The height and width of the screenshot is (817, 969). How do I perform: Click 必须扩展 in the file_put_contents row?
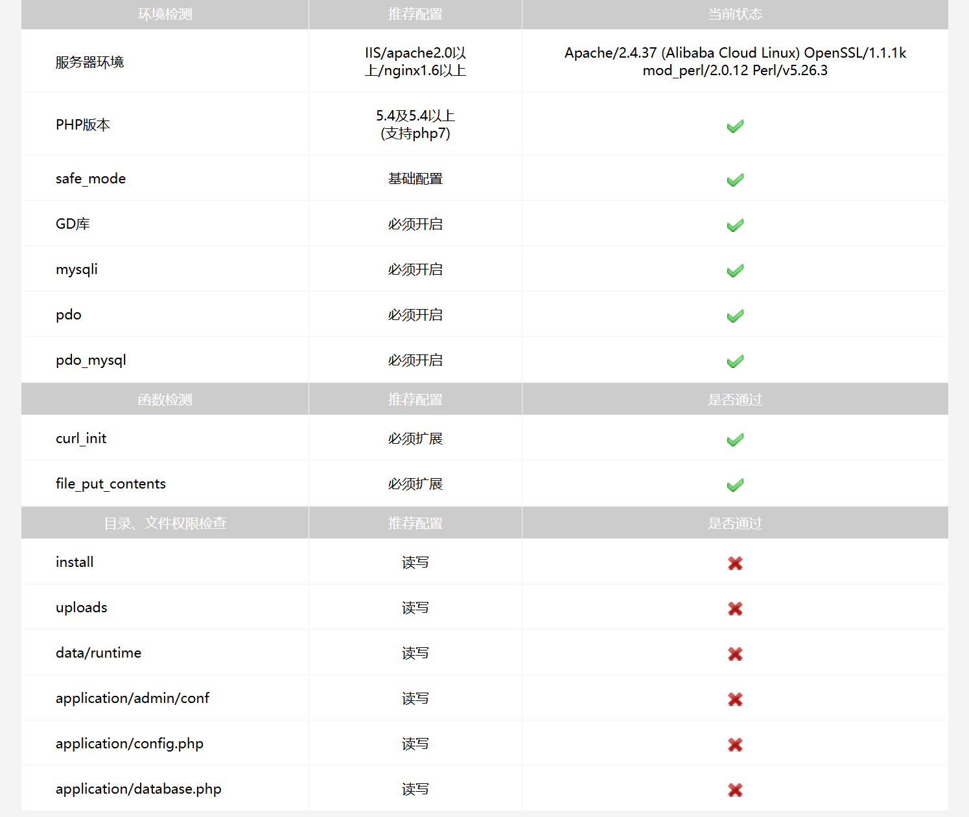[415, 484]
